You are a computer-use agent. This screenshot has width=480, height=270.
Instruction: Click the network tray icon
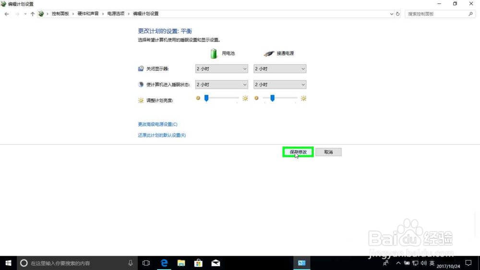415,263
